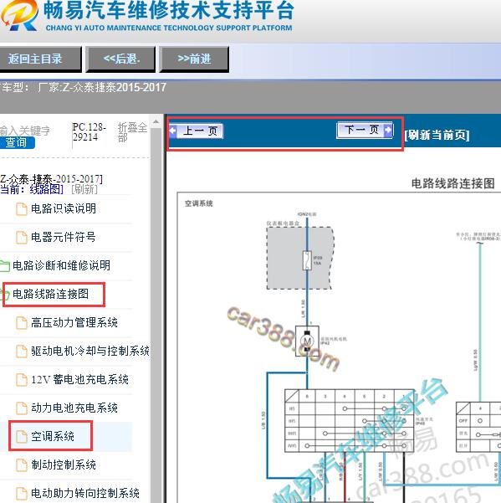Open the 电器元件符号 tree item
The width and height of the screenshot is (501, 503).
tap(63, 237)
